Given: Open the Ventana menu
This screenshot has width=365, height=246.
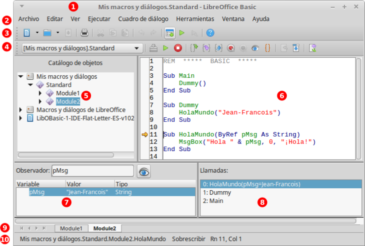Looking at the screenshot, I should [233, 19].
